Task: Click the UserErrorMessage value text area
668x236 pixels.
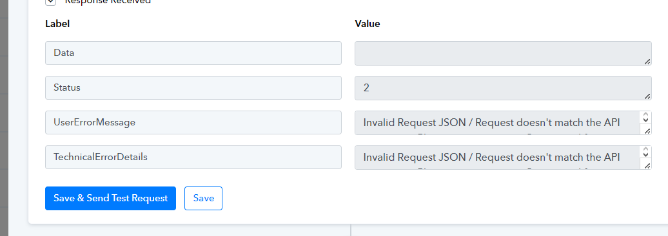Action: (x=497, y=122)
